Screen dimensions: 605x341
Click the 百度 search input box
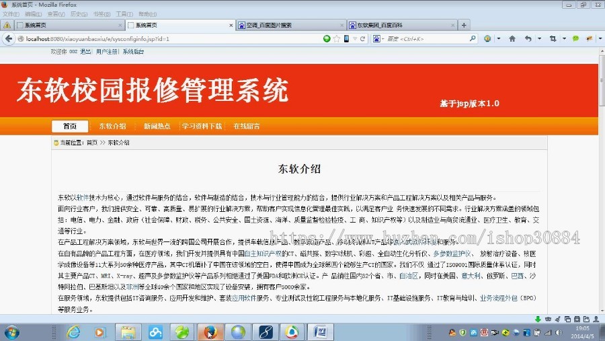(426, 38)
